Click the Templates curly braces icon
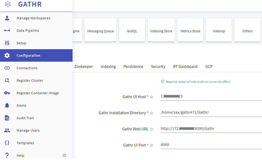The height and width of the screenshot is (160, 262). tap(7, 143)
